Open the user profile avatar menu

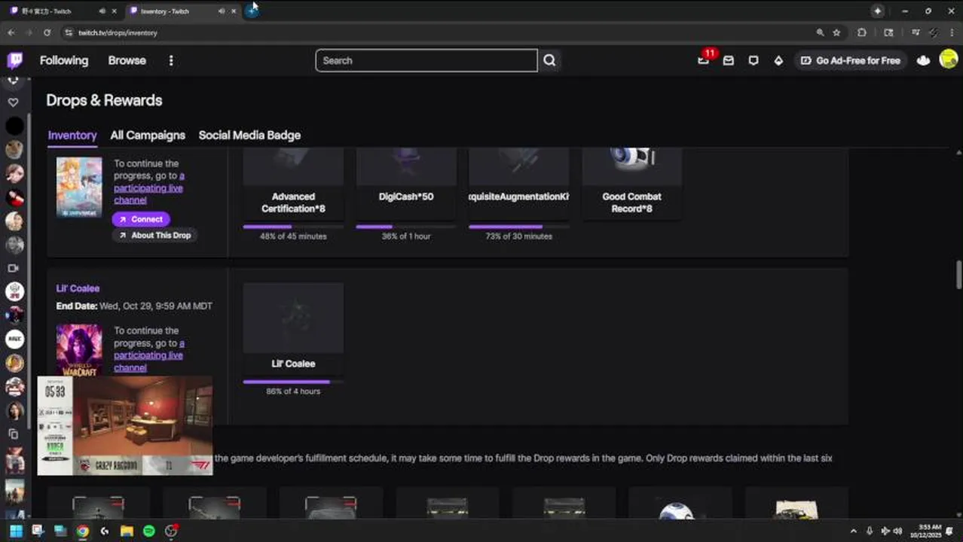pos(948,59)
